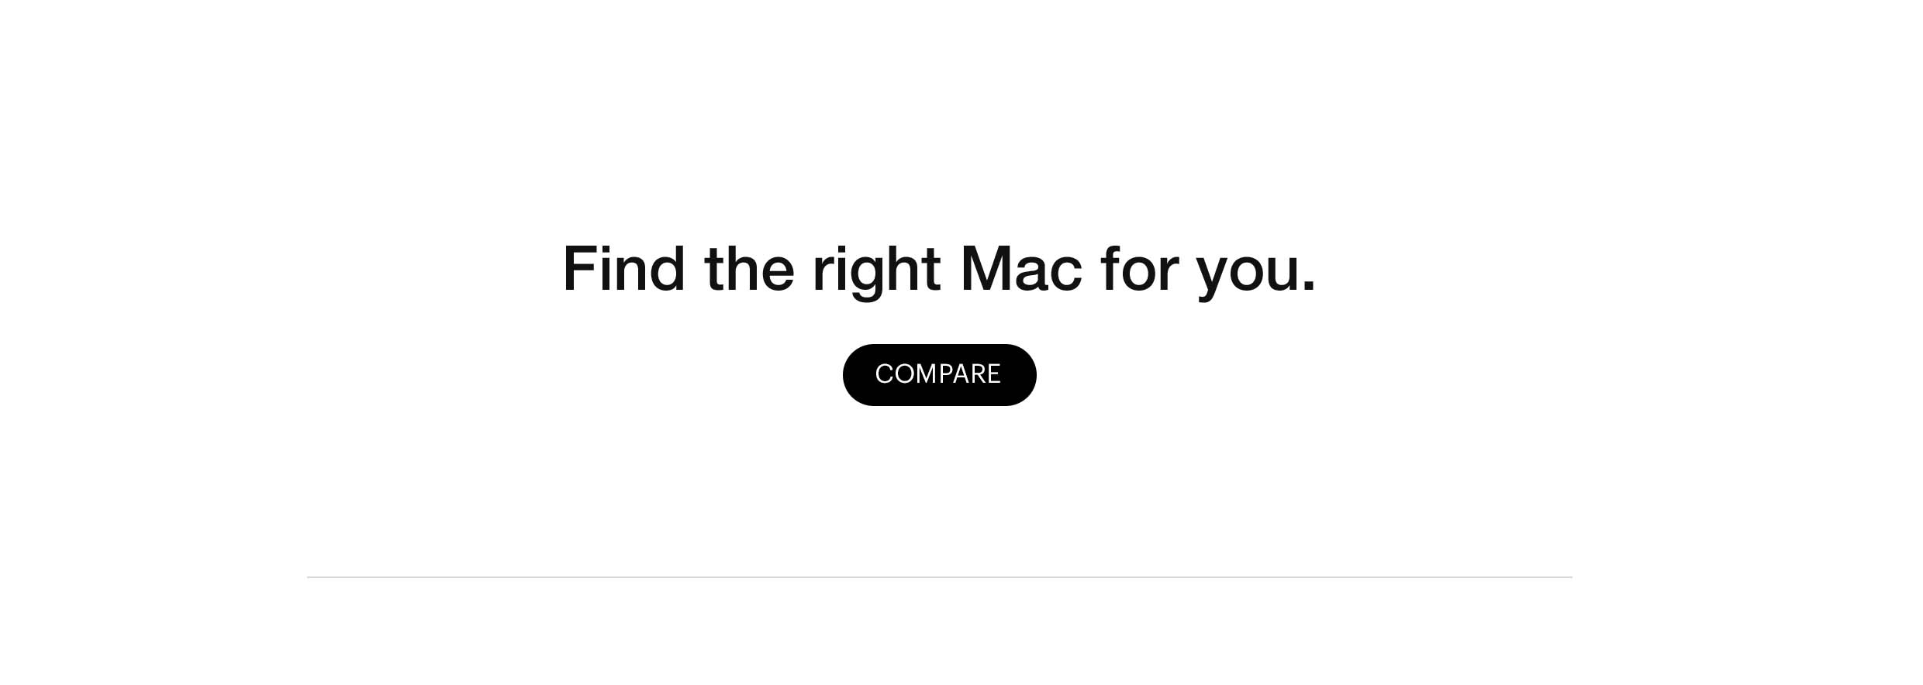Image resolution: width=1923 pixels, height=685 pixels.
Task: Click the word 'Mac' in the heading
Action: 1021,270
